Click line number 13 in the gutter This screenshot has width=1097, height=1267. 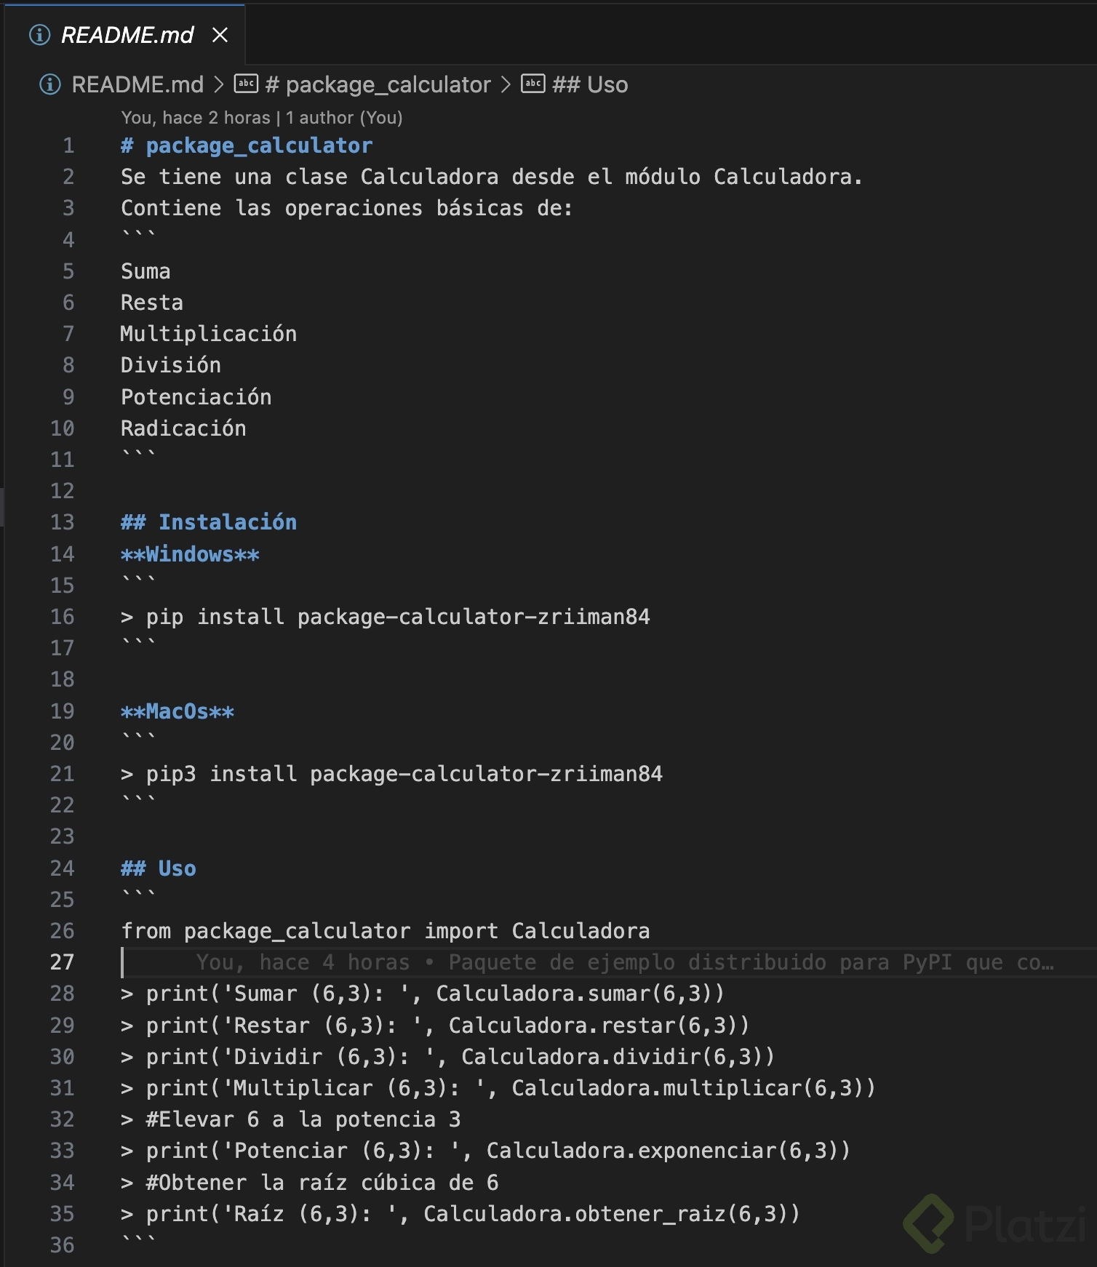[63, 522]
